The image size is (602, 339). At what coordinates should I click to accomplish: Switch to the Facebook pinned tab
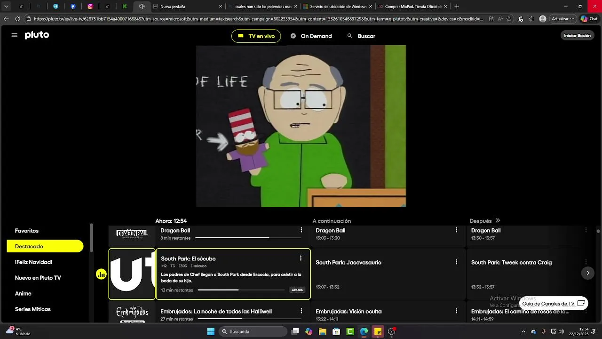pyautogui.click(x=73, y=7)
